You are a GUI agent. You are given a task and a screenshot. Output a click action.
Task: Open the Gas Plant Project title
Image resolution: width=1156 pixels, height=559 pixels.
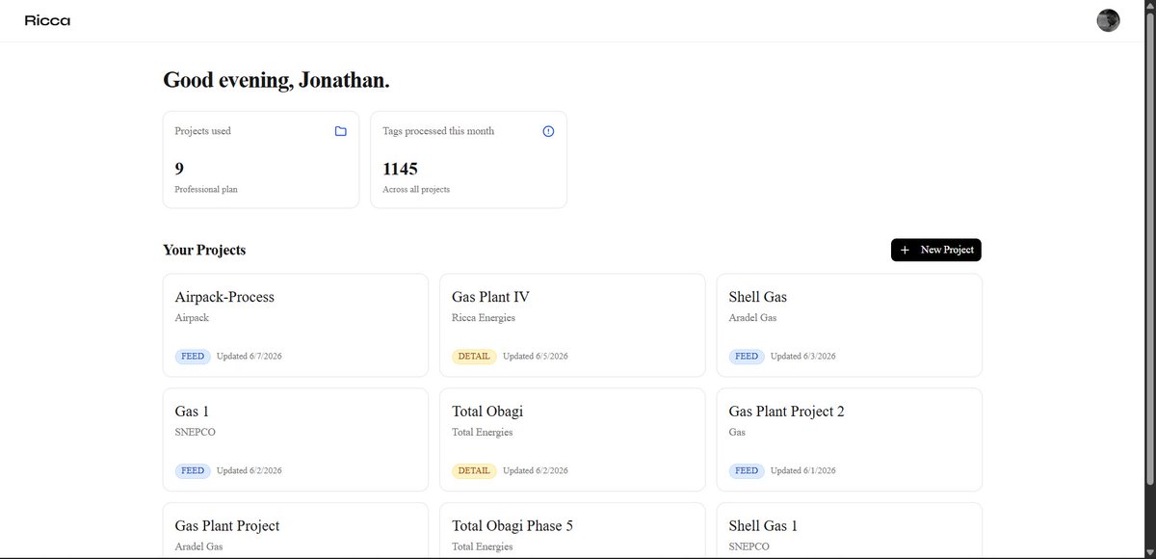click(x=227, y=526)
